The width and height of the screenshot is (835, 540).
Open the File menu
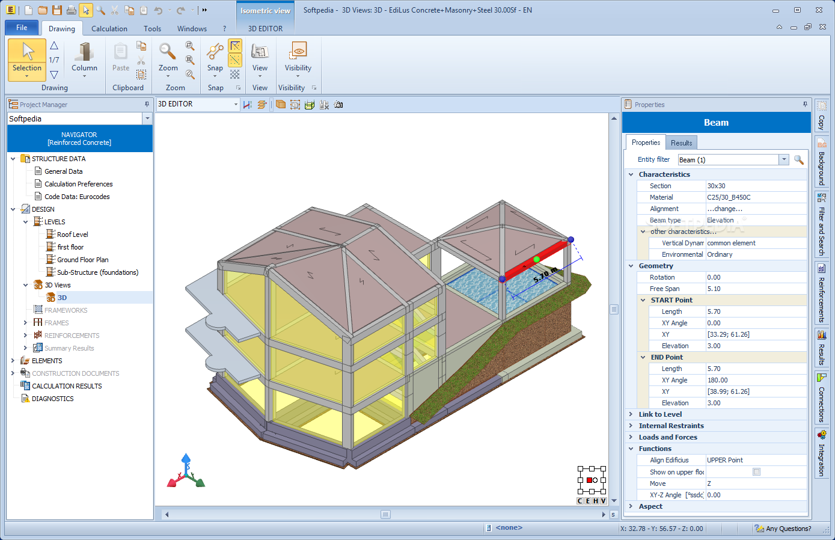[22, 28]
